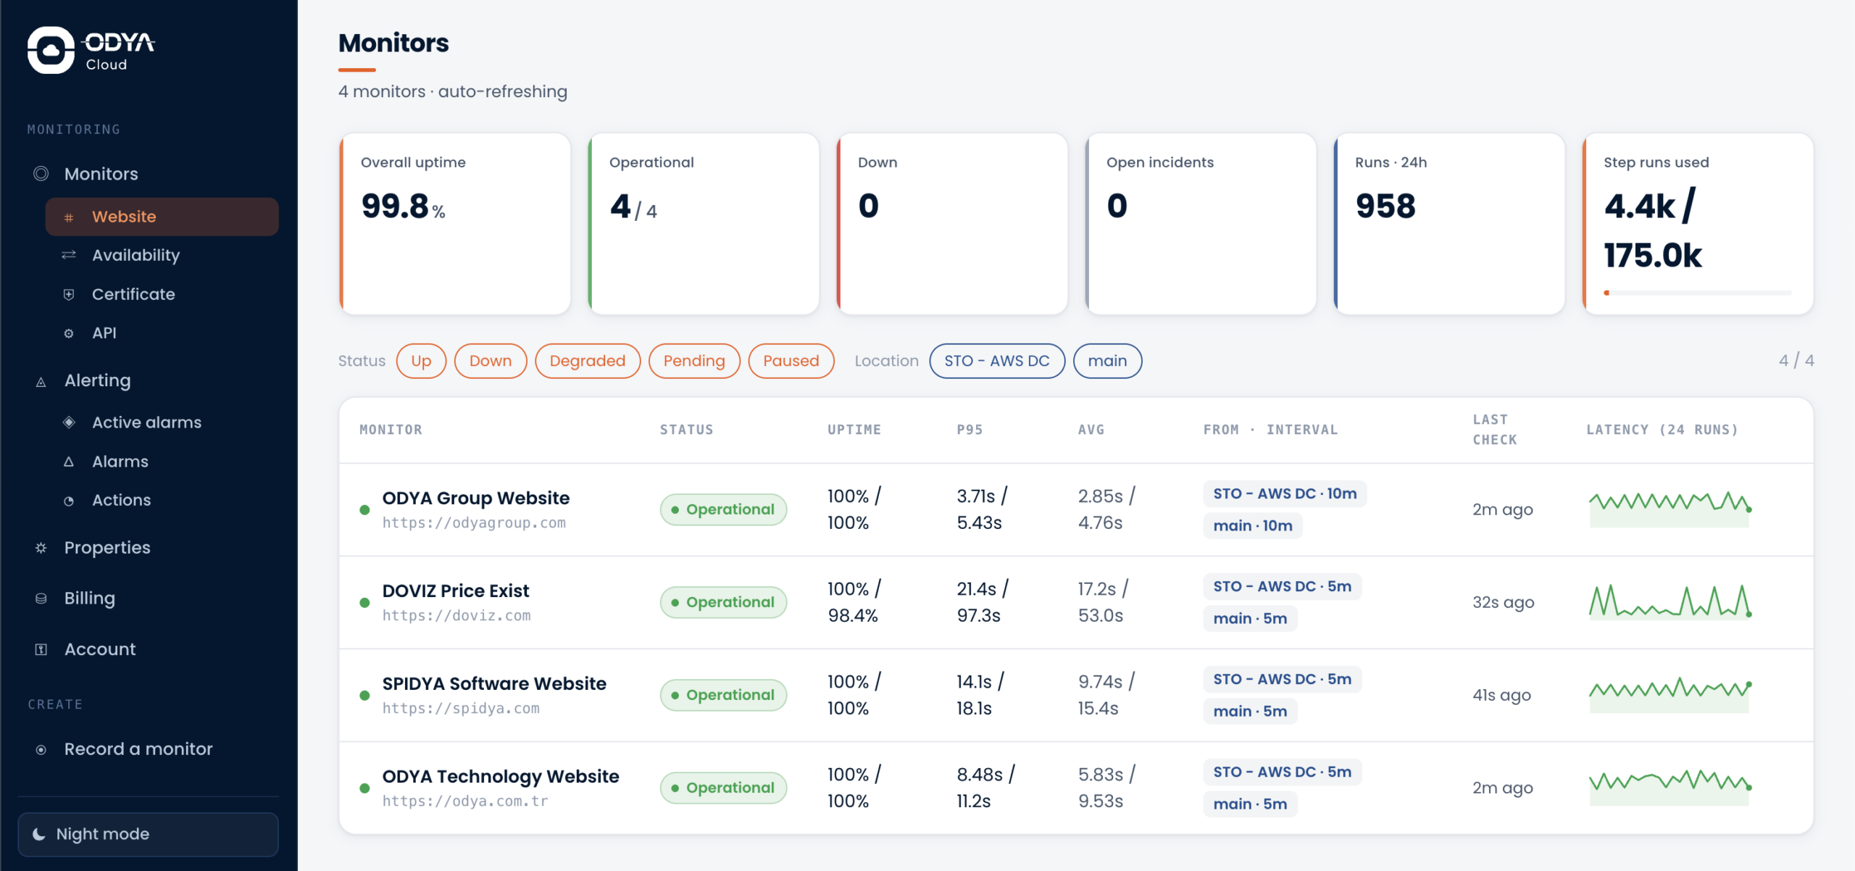This screenshot has height=871, width=1855.
Task: Select Website in the sidebar
Action: click(162, 217)
